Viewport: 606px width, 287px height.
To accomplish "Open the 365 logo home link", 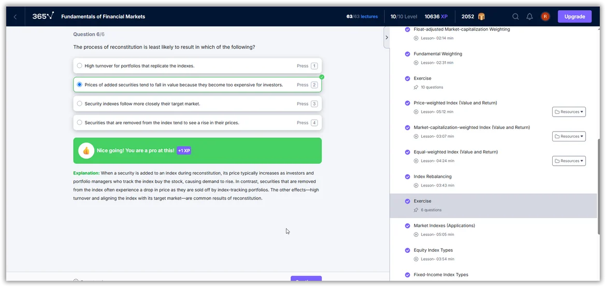I will click(42, 16).
